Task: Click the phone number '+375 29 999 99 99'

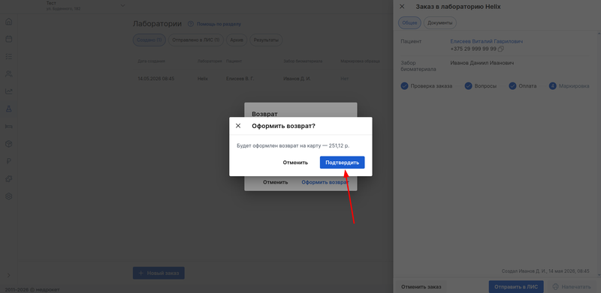Action: point(473,49)
